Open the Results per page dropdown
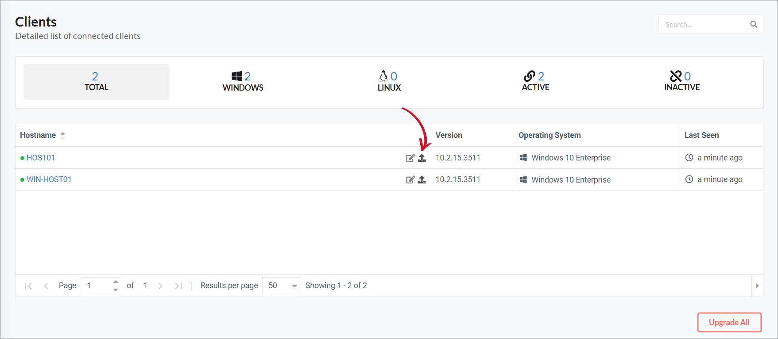The image size is (778, 339). (x=282, y=286)
